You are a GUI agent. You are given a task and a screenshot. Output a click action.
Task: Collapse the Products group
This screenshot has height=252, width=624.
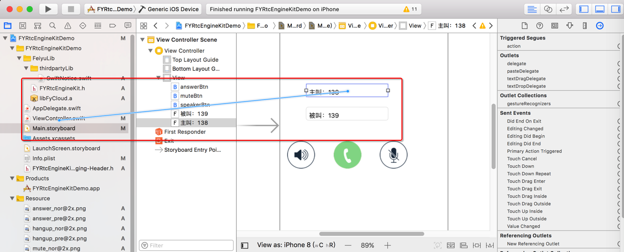13,178
